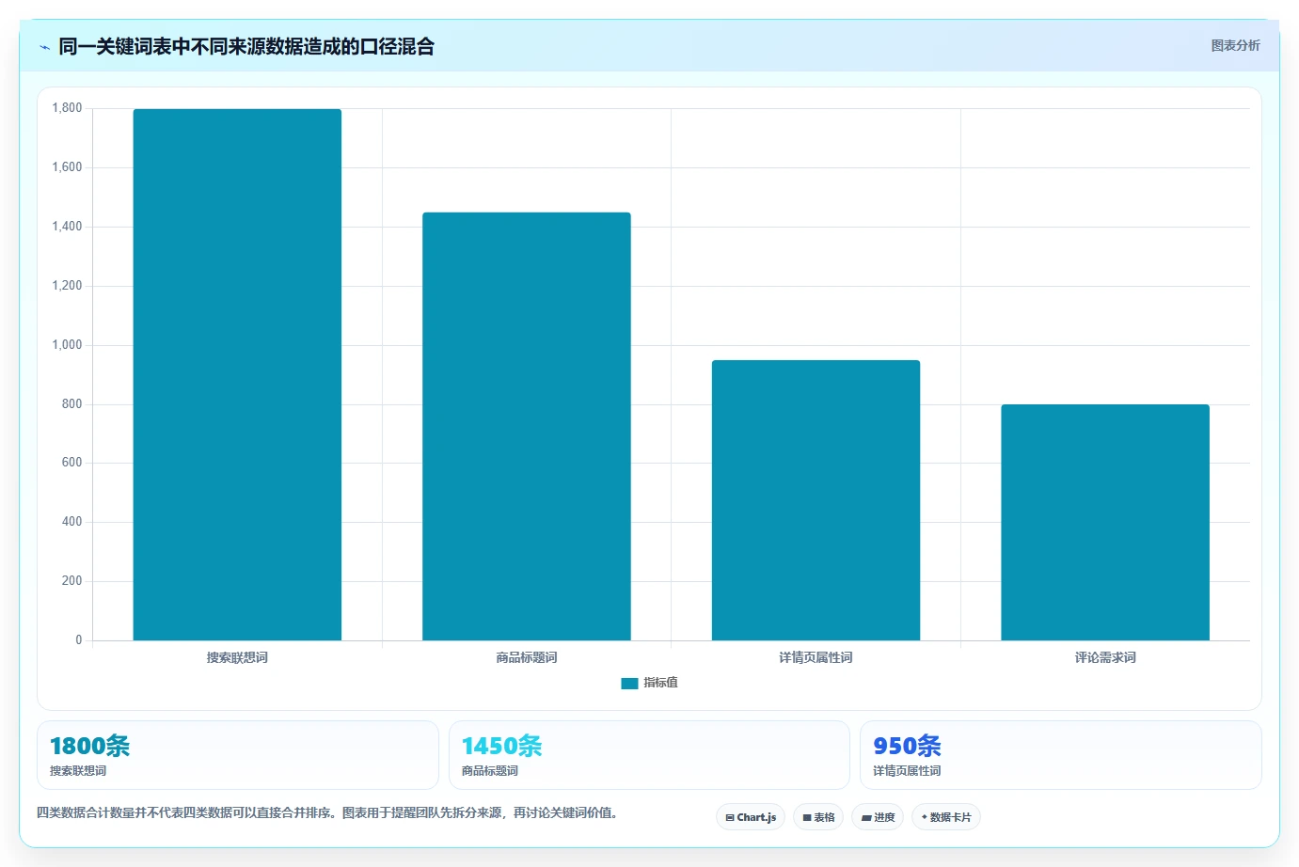Click the footnote text starting with 四类数据合计数量
This screenshot has height=867, width=1299.
(x=329, y=812)
